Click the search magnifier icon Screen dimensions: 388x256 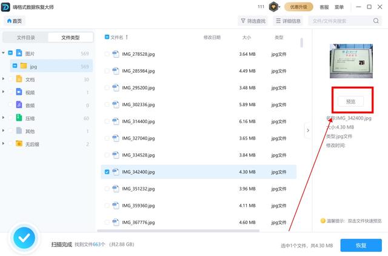(x=376, y=21)
